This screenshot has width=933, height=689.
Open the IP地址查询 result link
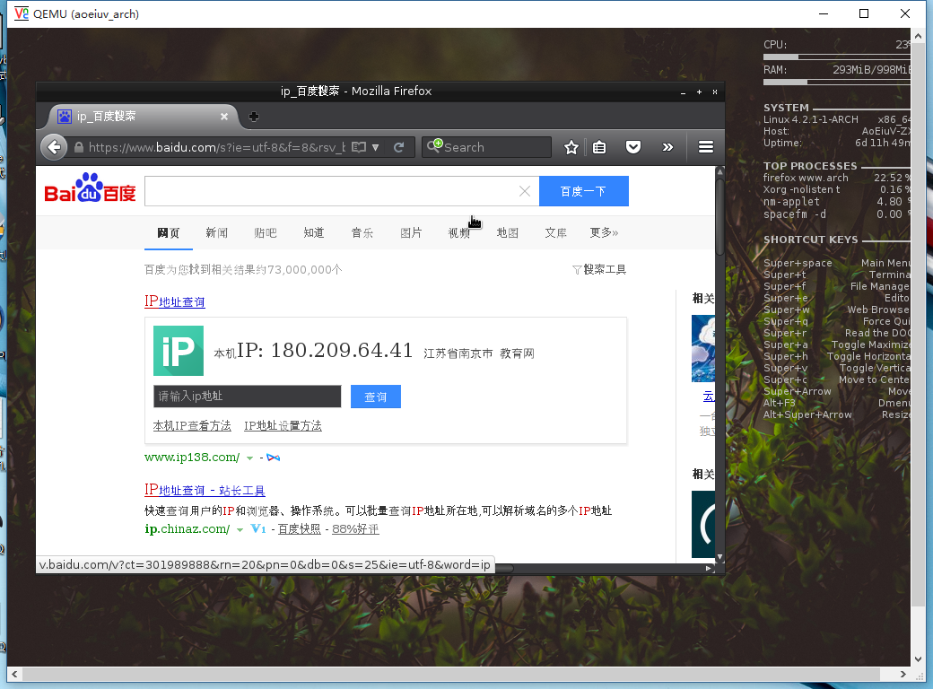175,301
